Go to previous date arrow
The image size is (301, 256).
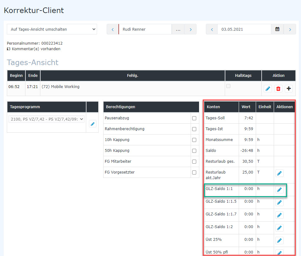click(x=212, y=29)
